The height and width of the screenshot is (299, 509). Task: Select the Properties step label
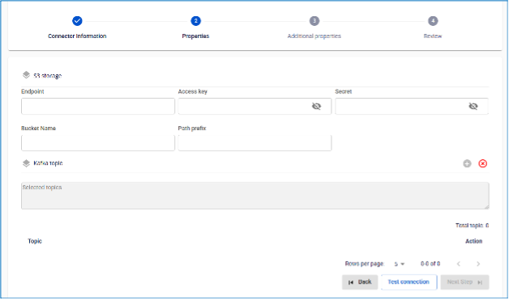196,36
